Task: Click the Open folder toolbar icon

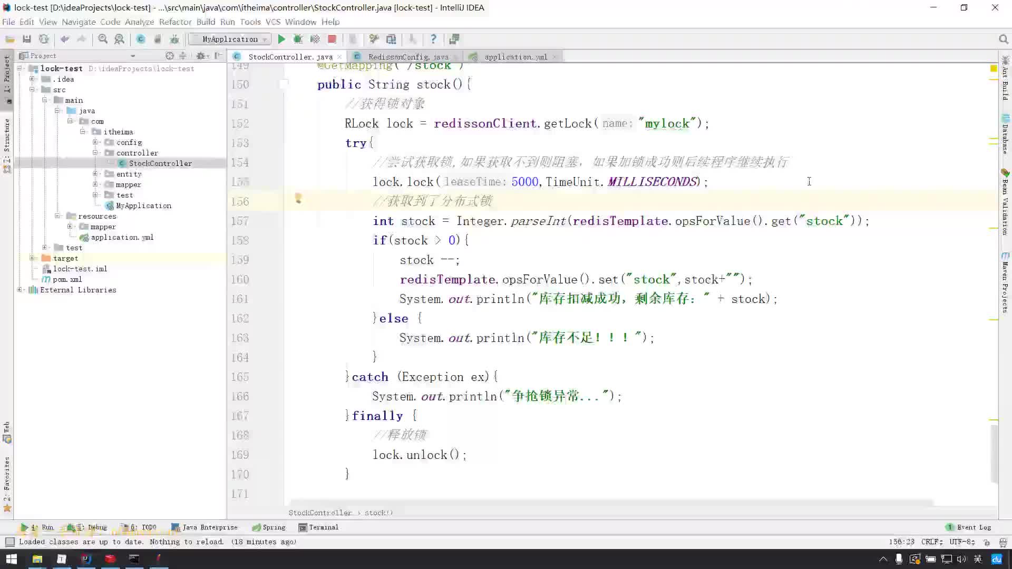Action: 10,39
